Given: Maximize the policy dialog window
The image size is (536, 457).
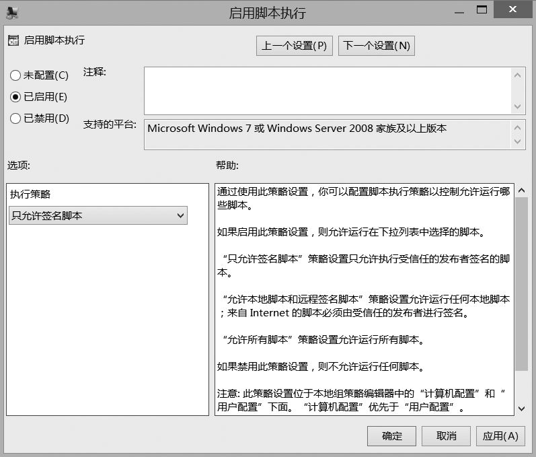Looking at the screenshot, I should (x=482, y=10).
